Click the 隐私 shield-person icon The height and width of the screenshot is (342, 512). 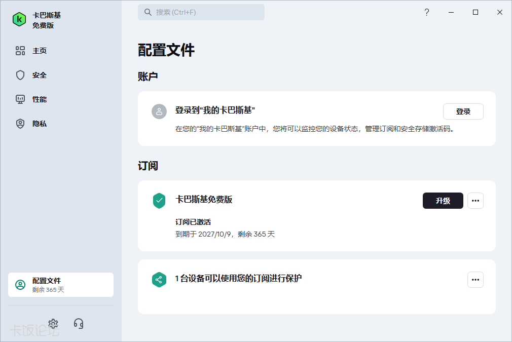tap(20, 124)
